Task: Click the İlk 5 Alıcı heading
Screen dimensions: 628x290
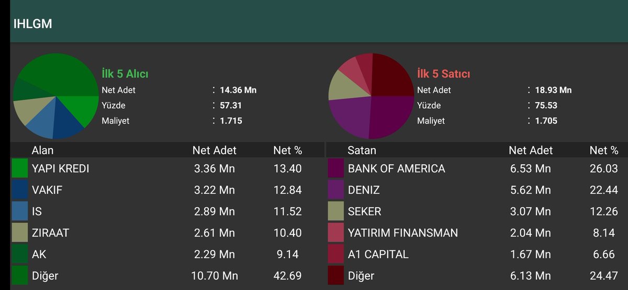Action: pyautogui.click(x=125, y=74)
